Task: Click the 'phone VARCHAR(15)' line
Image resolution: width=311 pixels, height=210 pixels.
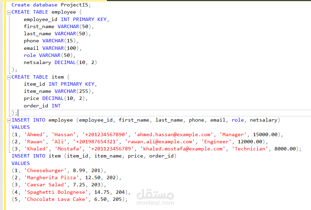Action: 51,41
